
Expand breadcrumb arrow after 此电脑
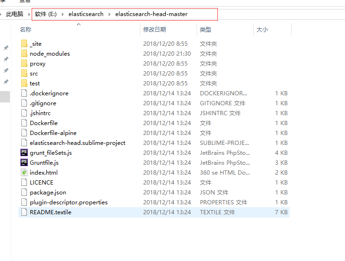pyautogui.click(x=28, y=14)
